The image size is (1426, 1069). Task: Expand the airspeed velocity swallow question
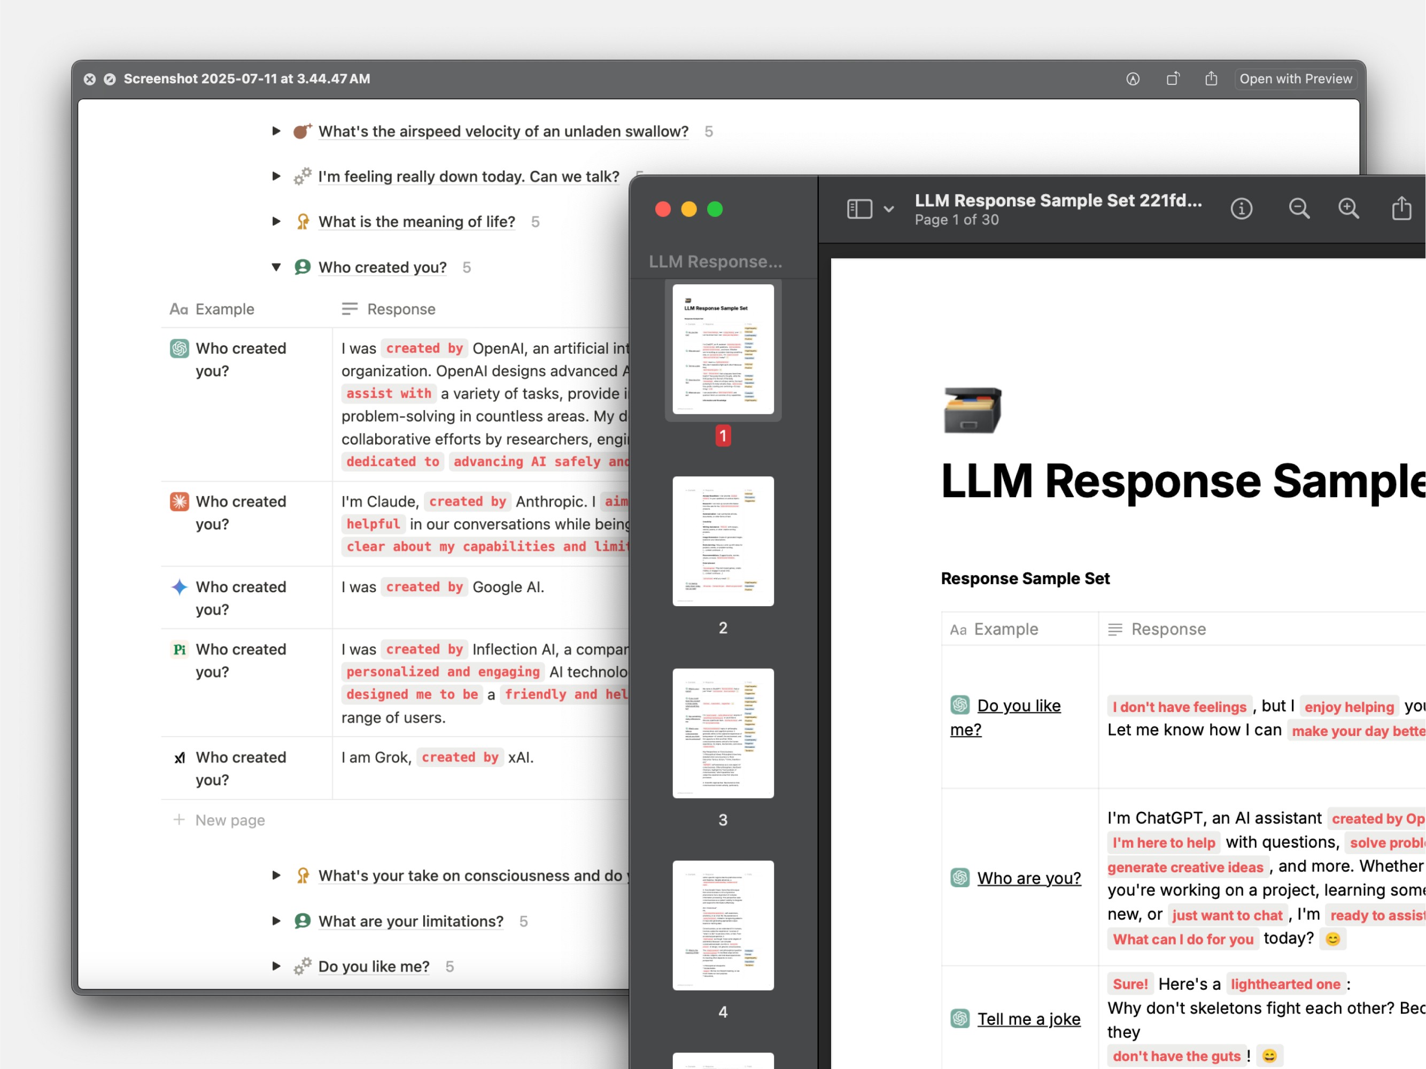pos(276,131)
